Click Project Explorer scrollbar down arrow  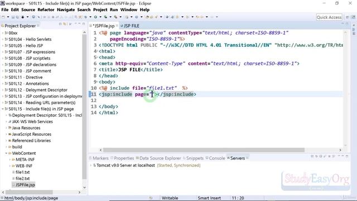click(84, 188)
